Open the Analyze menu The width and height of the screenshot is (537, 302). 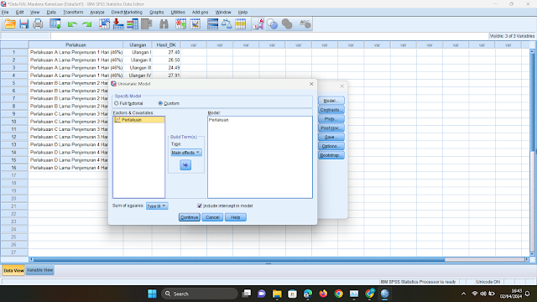click(97, 12)
